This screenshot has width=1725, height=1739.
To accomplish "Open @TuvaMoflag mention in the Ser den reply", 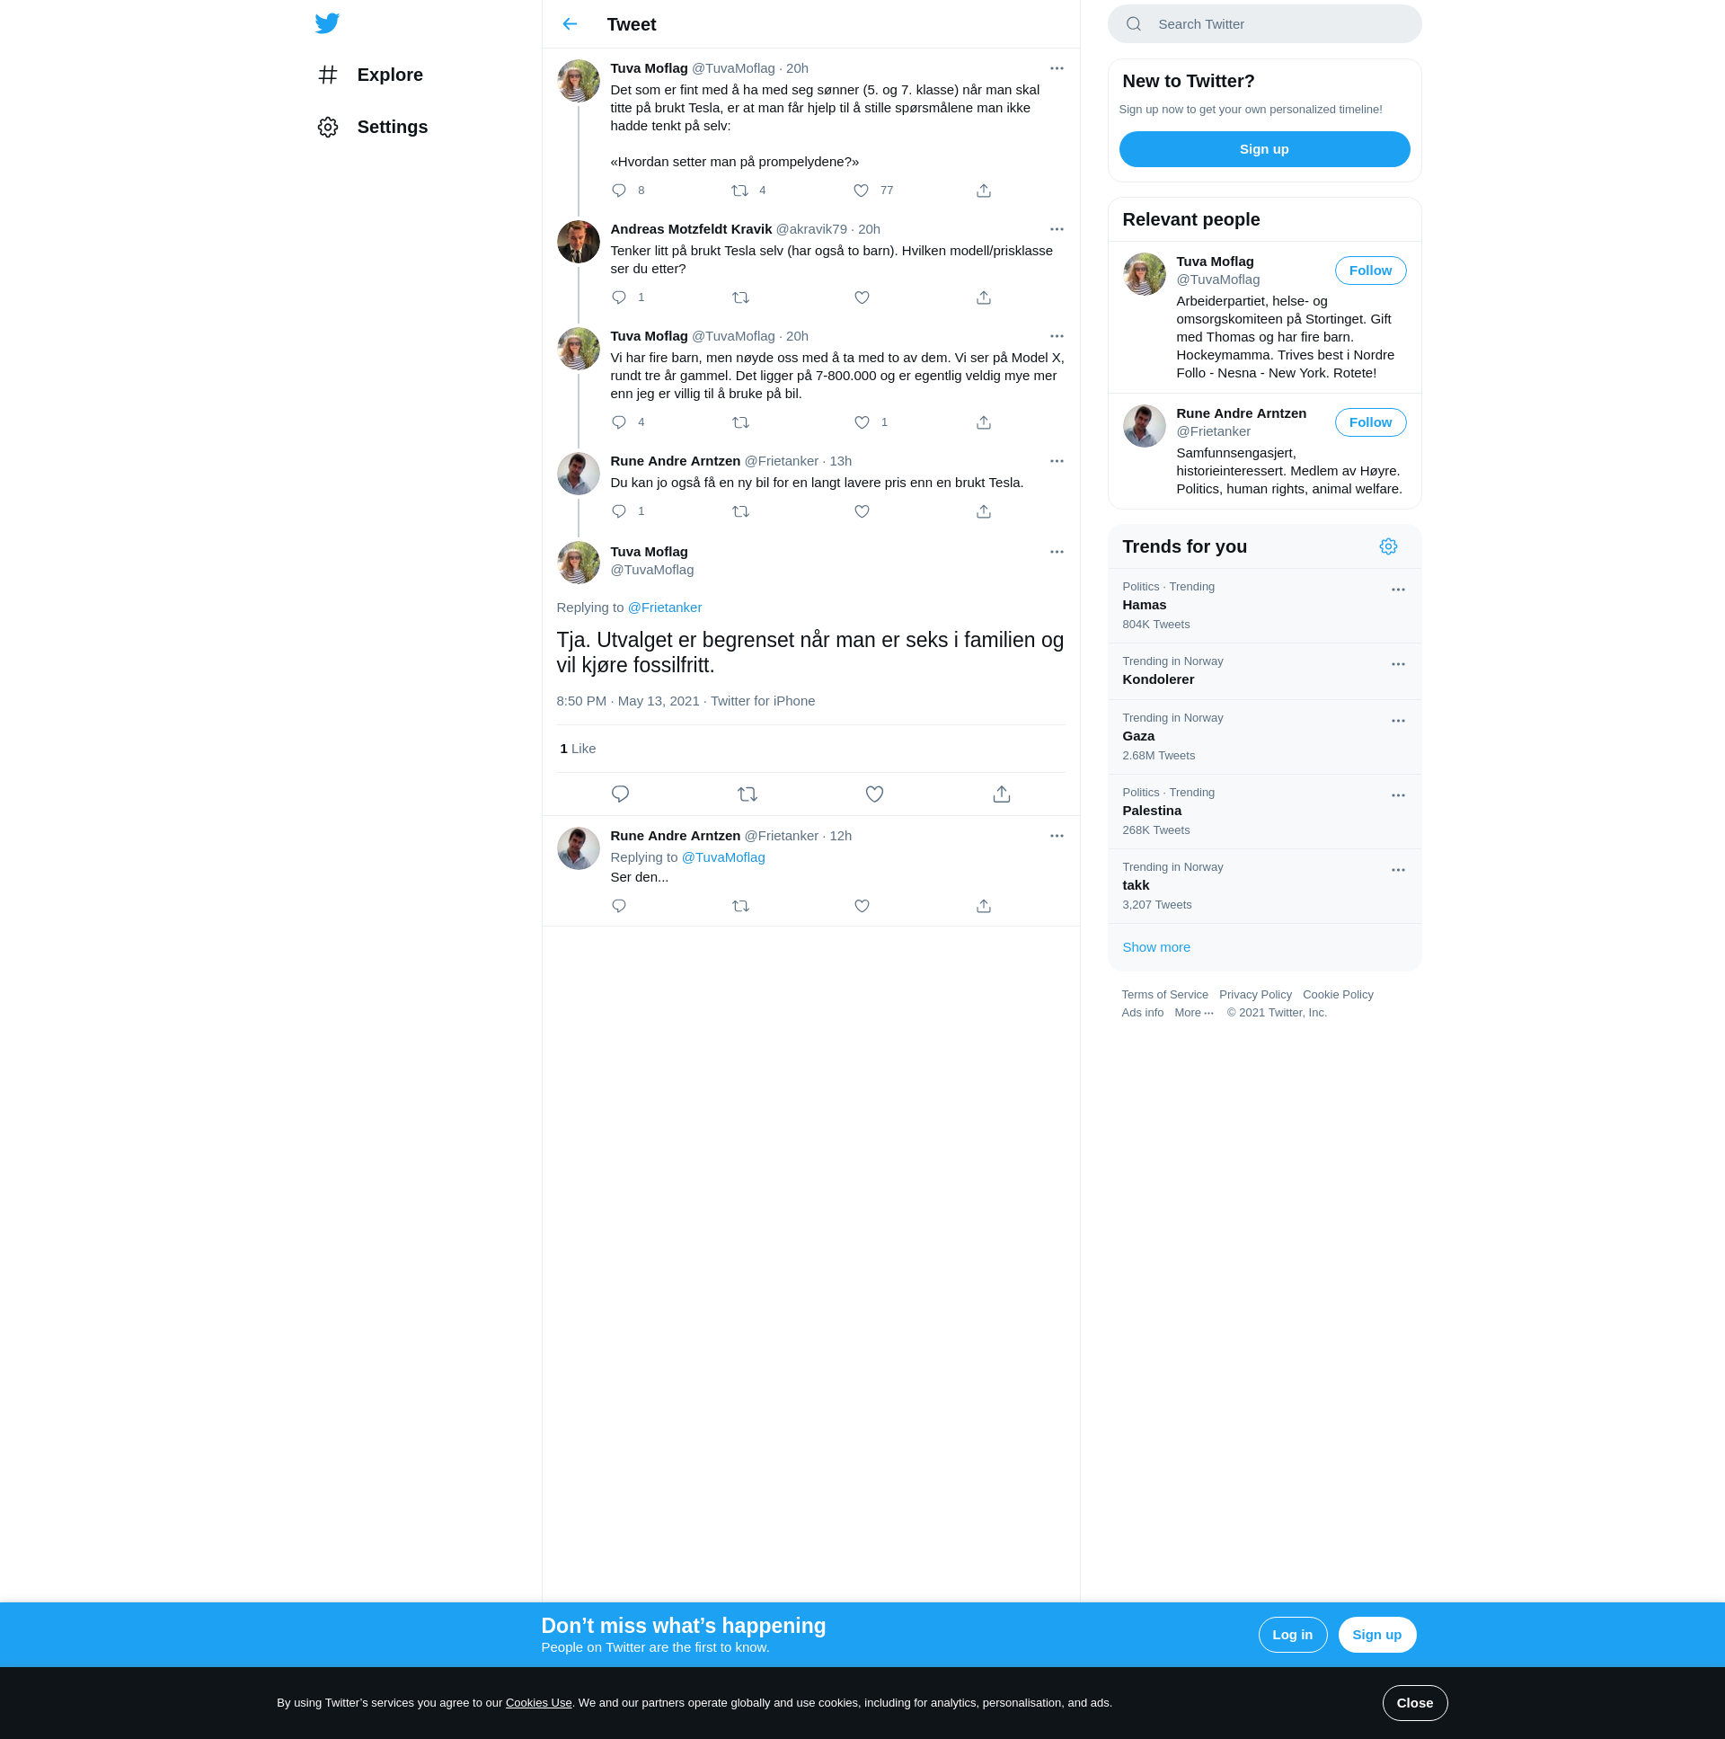I will point(722,857).
